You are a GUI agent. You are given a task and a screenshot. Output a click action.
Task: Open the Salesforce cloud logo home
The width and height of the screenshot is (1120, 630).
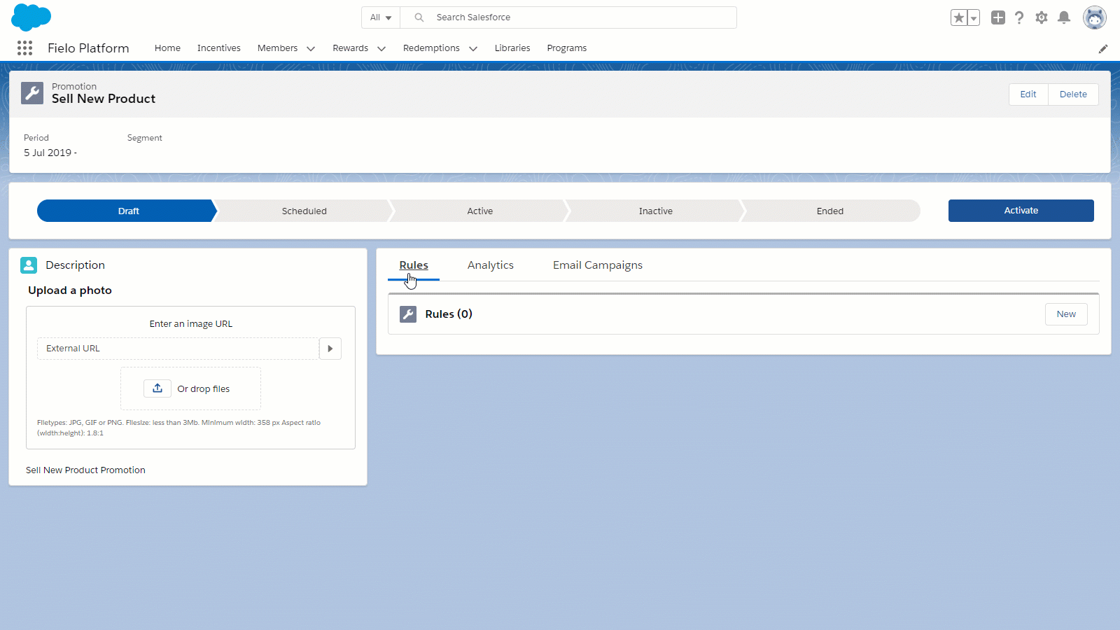coord(31,17)
